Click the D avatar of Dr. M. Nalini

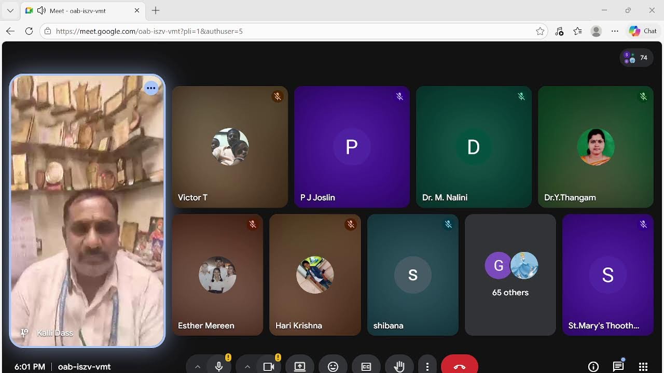(x=474, y=147)
